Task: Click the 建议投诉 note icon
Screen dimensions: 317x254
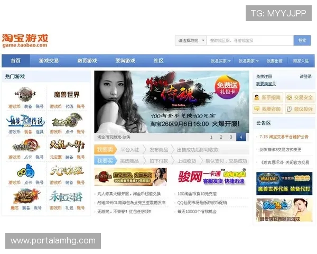Action: [x=290, y=109]
